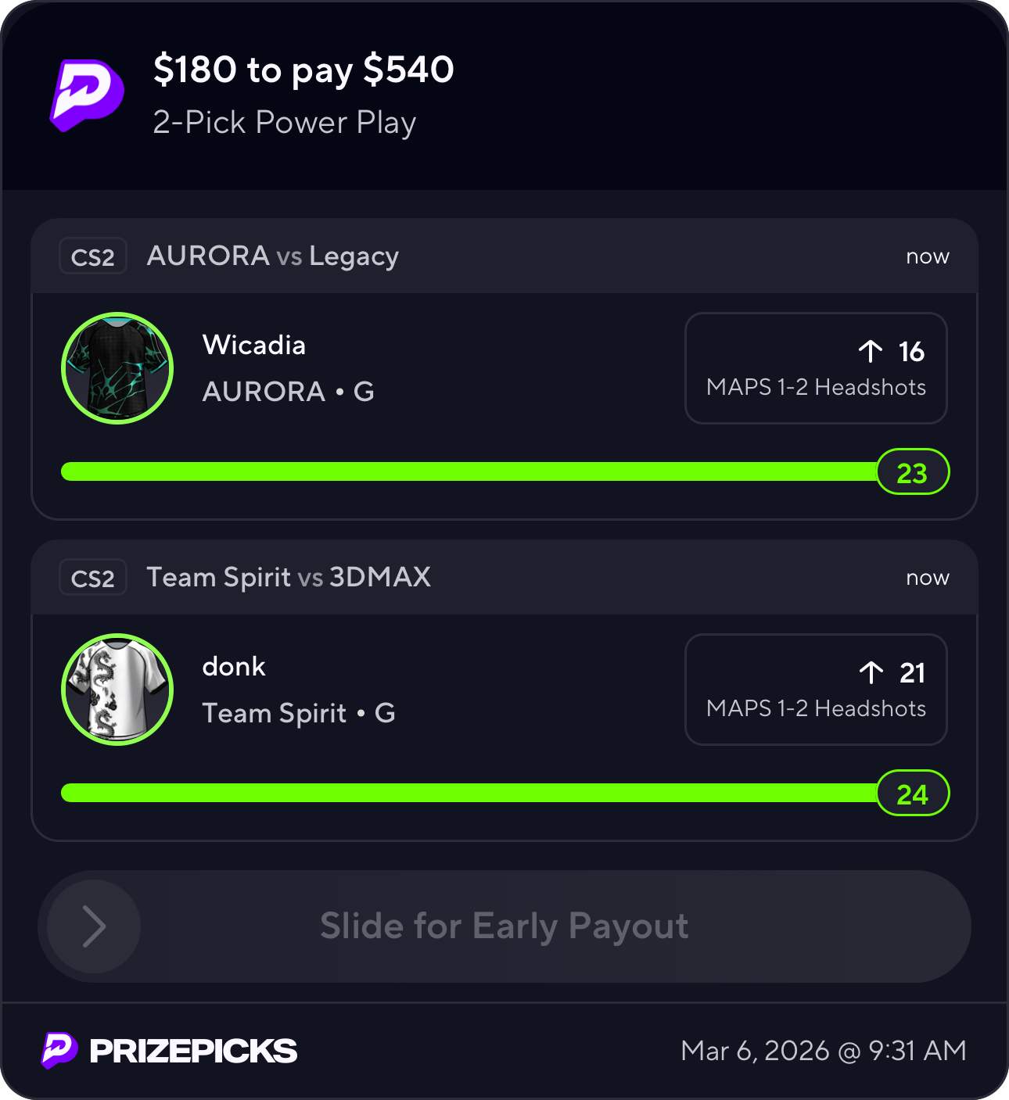Click donk's green progress bar

468,793
